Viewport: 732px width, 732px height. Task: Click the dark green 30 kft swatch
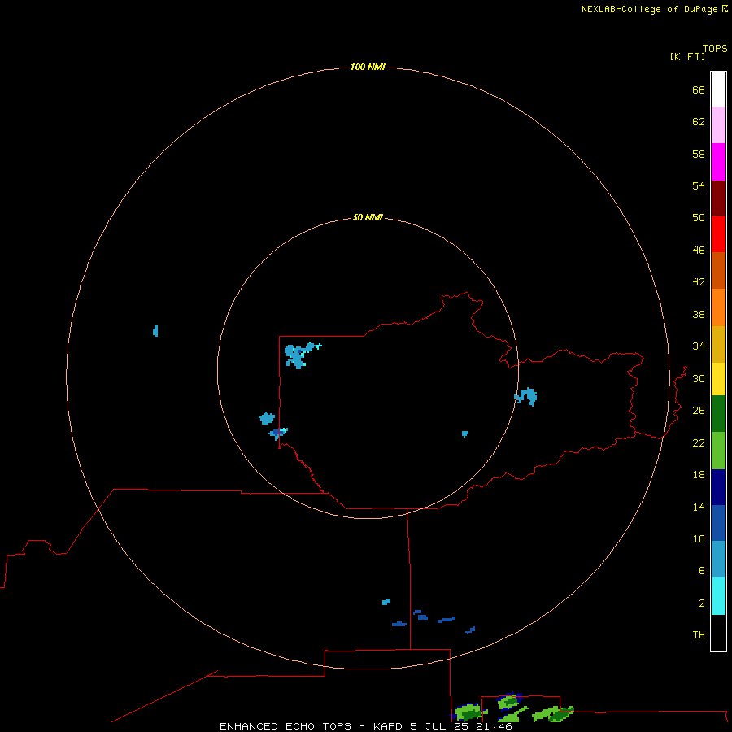(718, 414)
